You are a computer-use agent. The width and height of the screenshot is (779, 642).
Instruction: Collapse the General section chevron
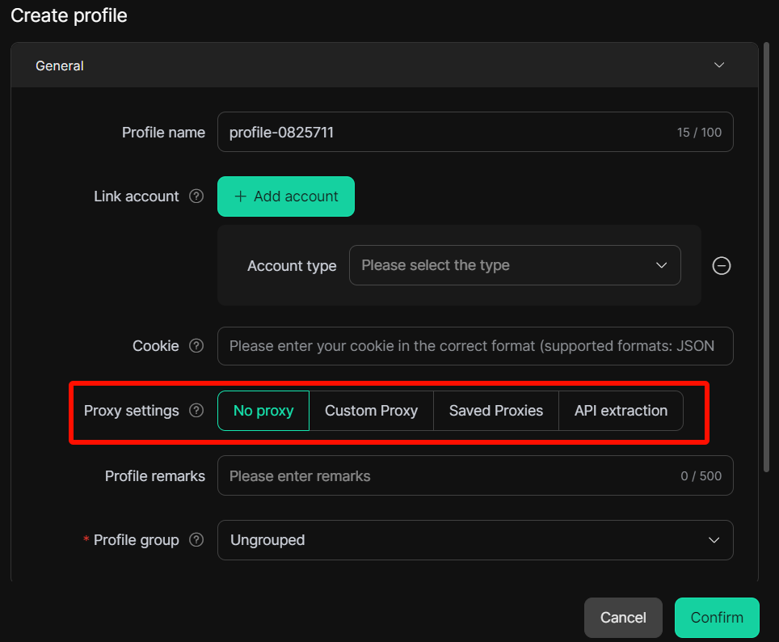tap(719, 65)
